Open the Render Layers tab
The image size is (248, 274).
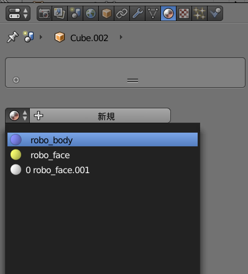(60, 14)
